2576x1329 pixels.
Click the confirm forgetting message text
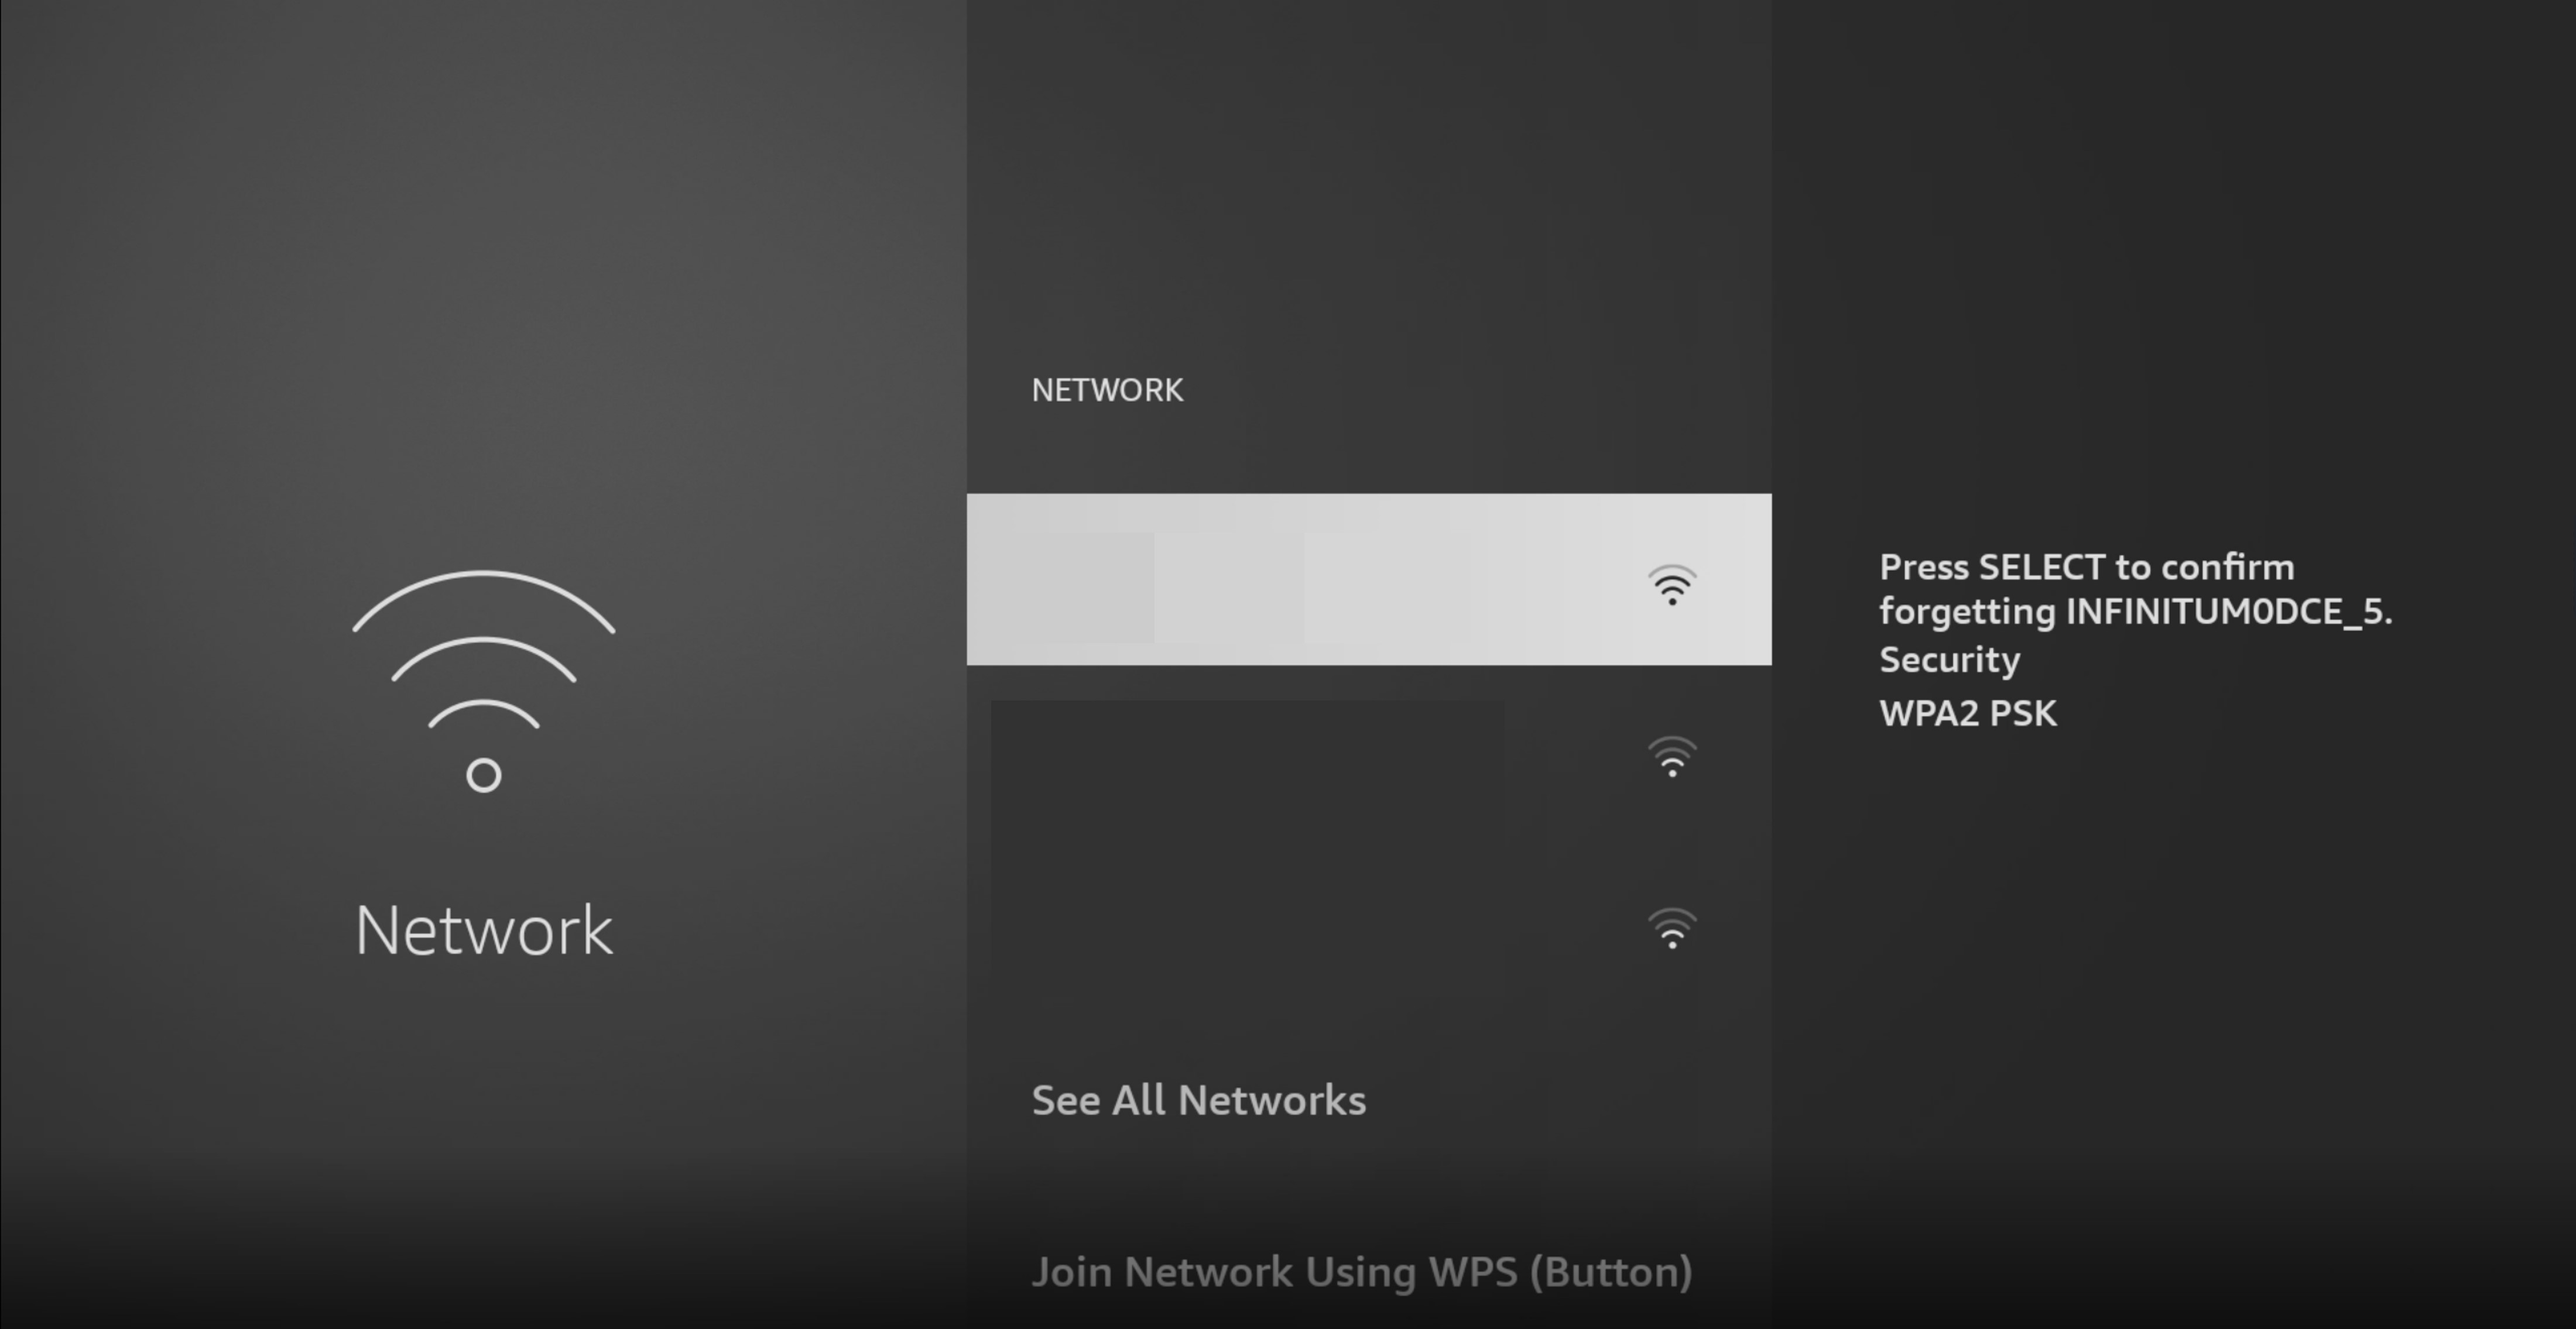[x=2136, y=589]
